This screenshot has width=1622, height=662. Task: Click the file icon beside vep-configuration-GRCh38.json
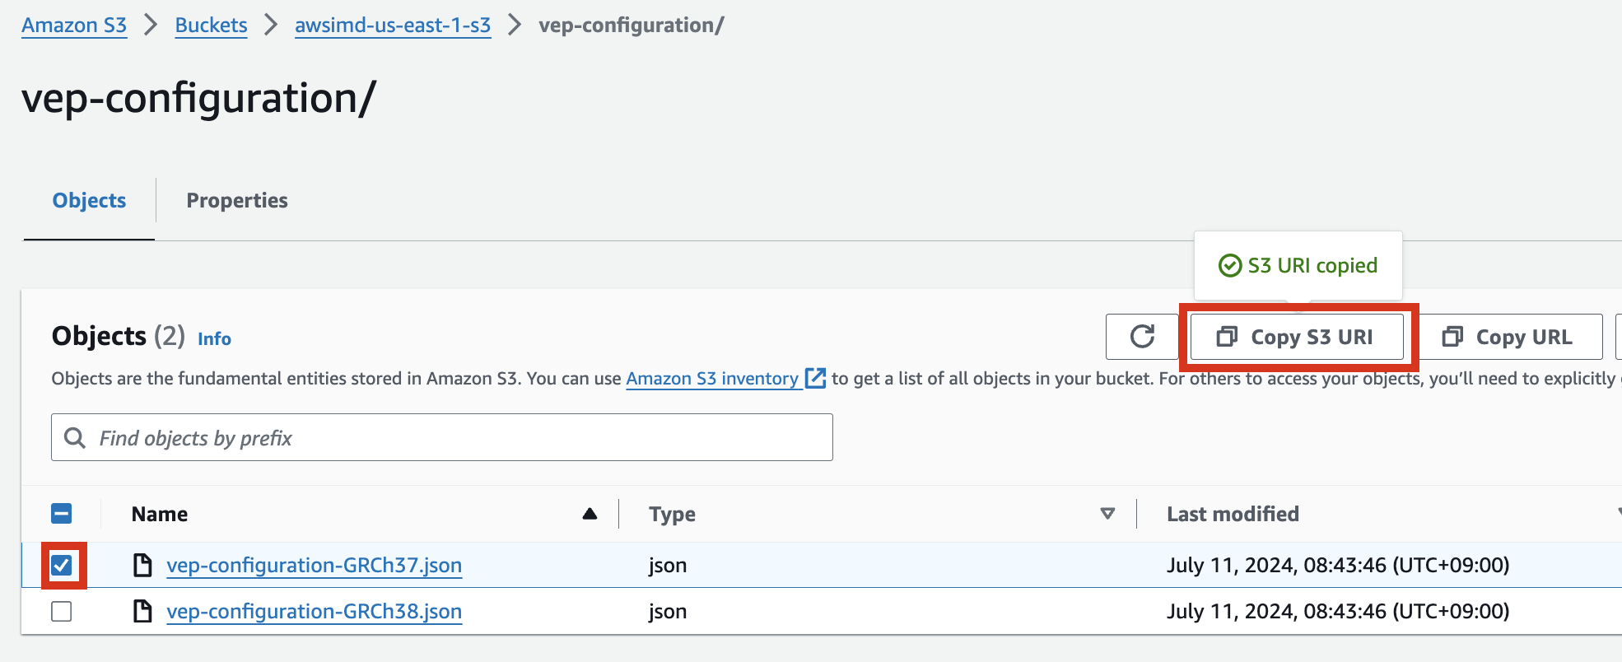point(143,611)
